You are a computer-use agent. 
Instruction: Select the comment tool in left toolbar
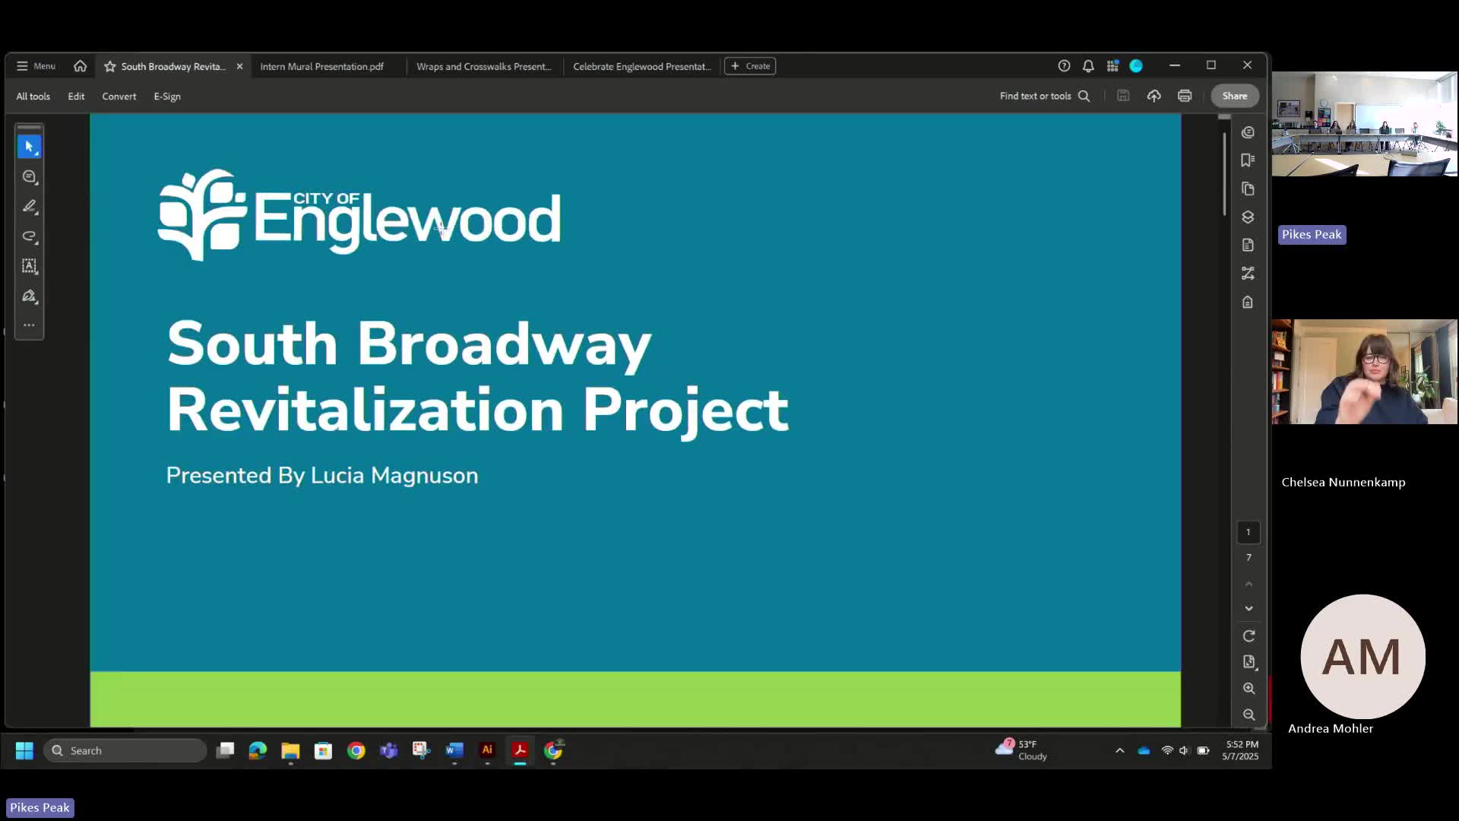point(29,176)
